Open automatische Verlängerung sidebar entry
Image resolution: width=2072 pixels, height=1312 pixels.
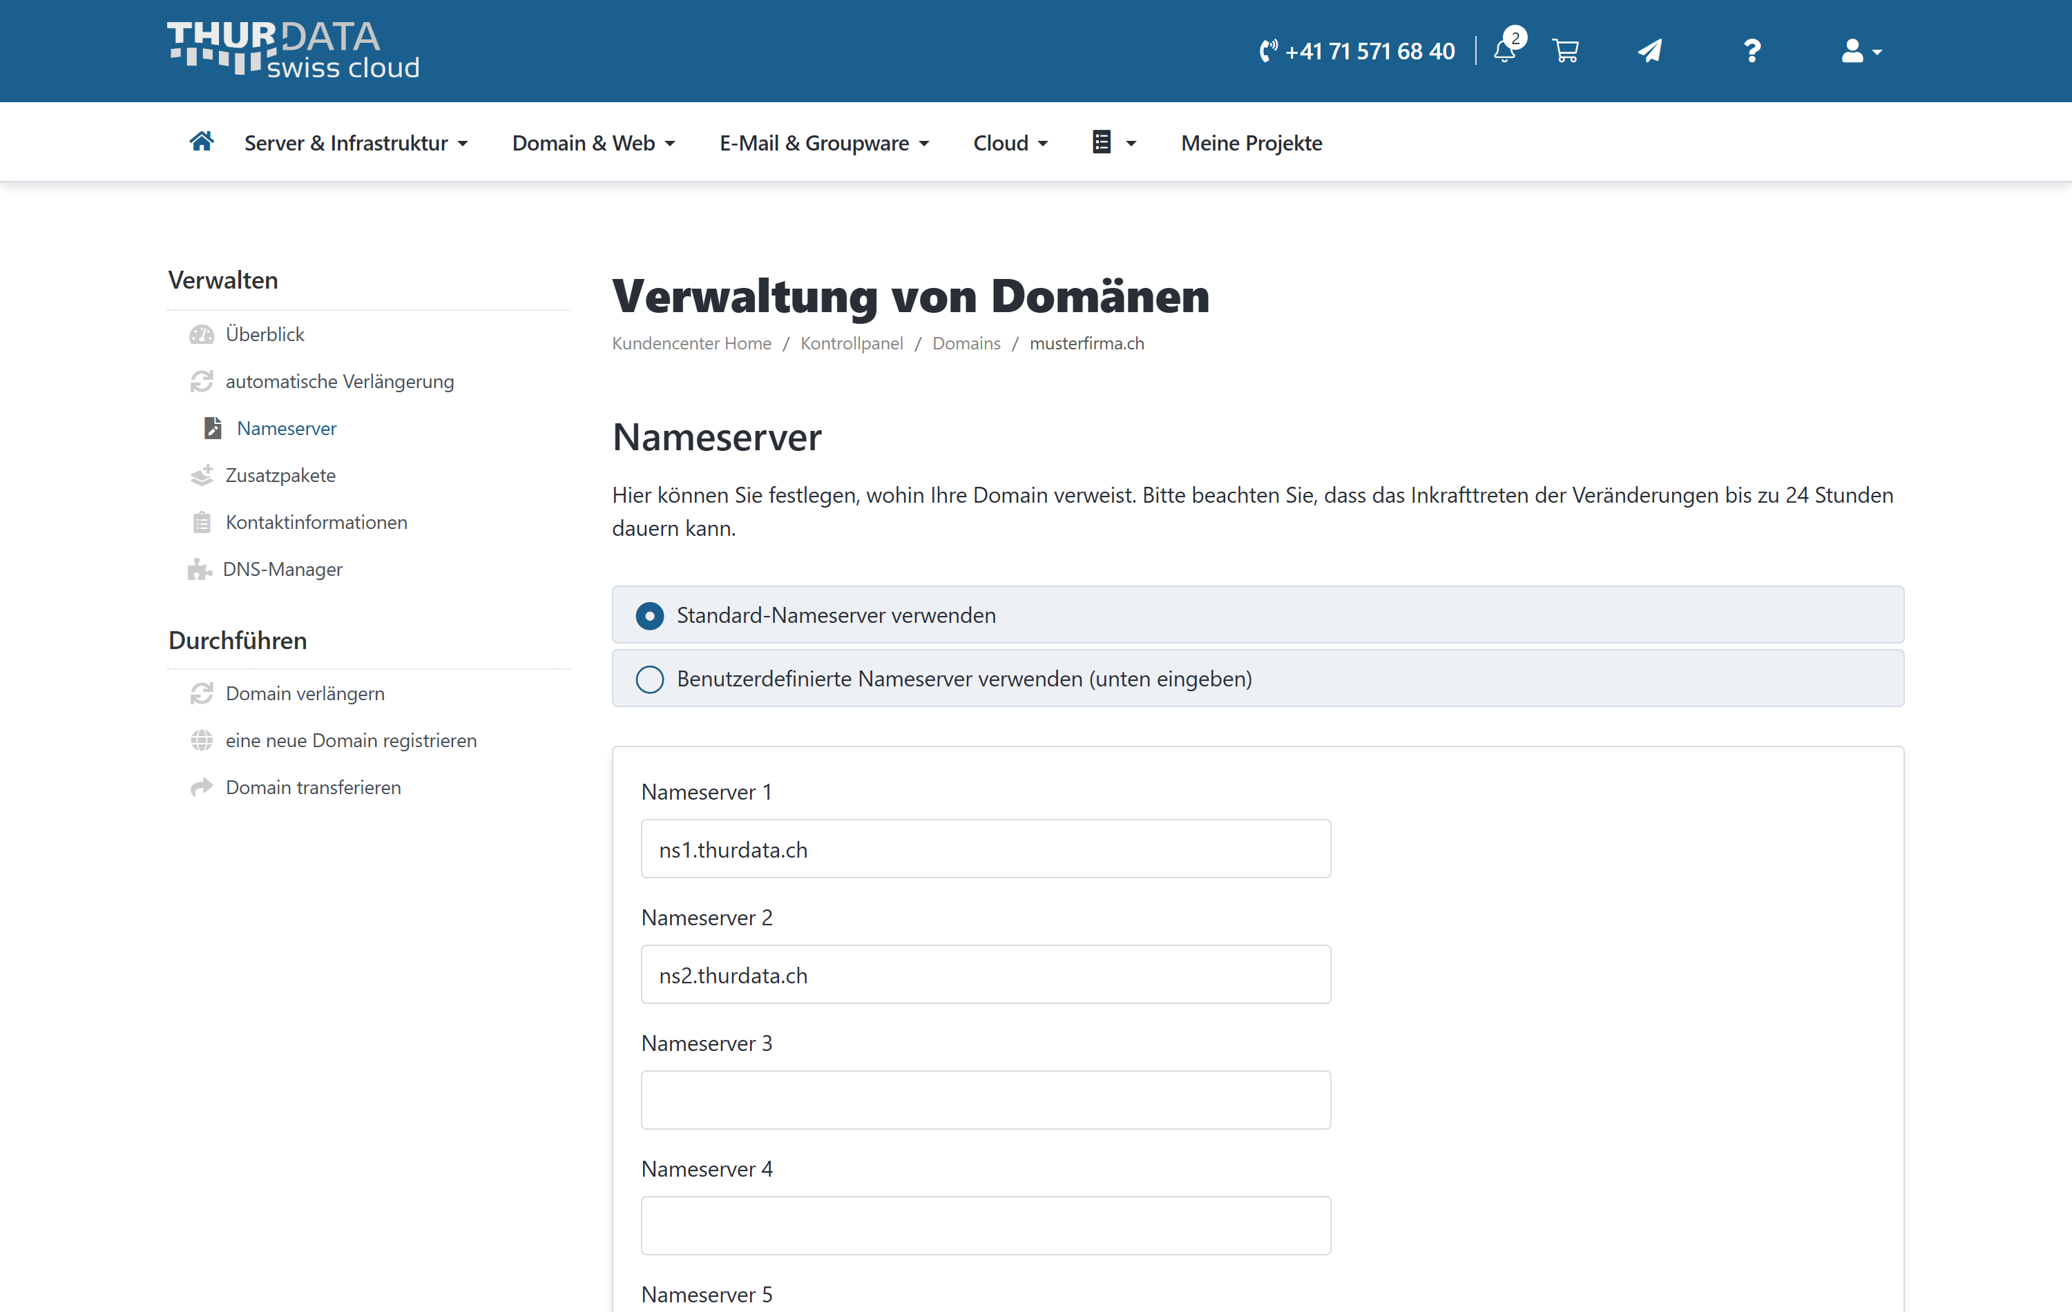[x=340, y=381]
